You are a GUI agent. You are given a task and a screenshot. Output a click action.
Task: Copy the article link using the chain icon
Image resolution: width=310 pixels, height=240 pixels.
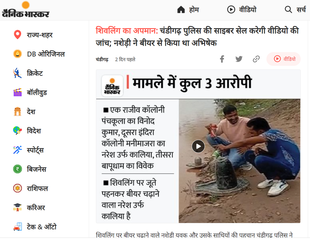[256, 59]
